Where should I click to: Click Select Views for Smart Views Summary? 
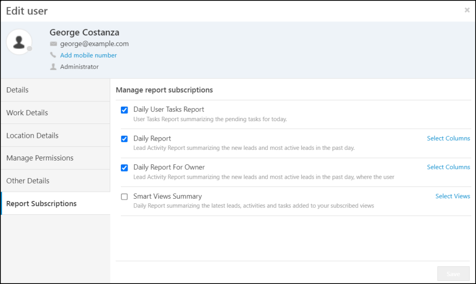452,196
